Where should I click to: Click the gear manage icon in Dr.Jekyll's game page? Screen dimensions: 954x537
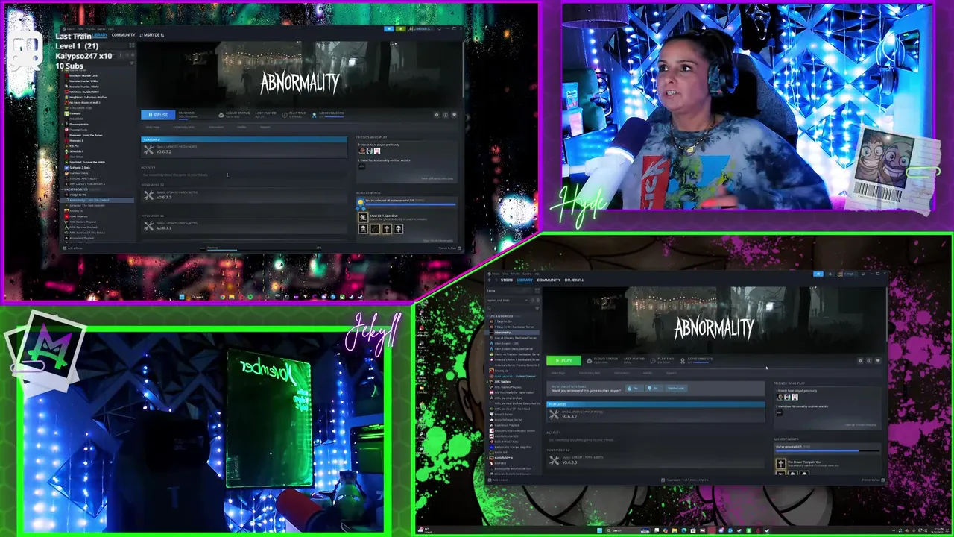click(x=860, y=360)
